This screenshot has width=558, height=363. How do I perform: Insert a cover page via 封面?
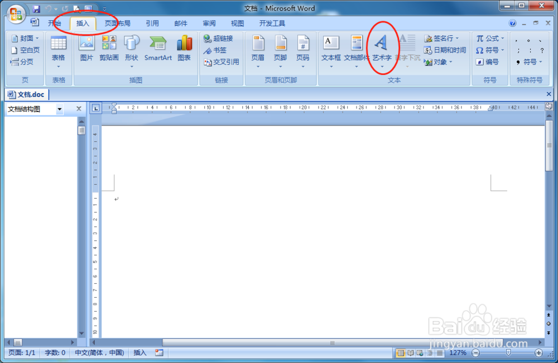pos(25,38)
